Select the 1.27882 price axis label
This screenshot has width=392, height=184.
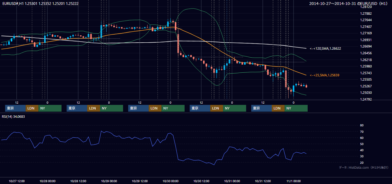(366, 13)
